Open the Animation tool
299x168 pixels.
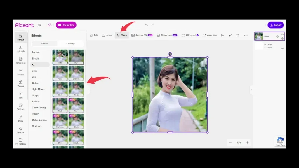(x=210, y=35)
